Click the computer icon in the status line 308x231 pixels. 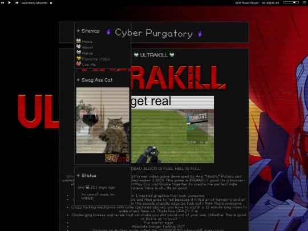coord(87,187)
